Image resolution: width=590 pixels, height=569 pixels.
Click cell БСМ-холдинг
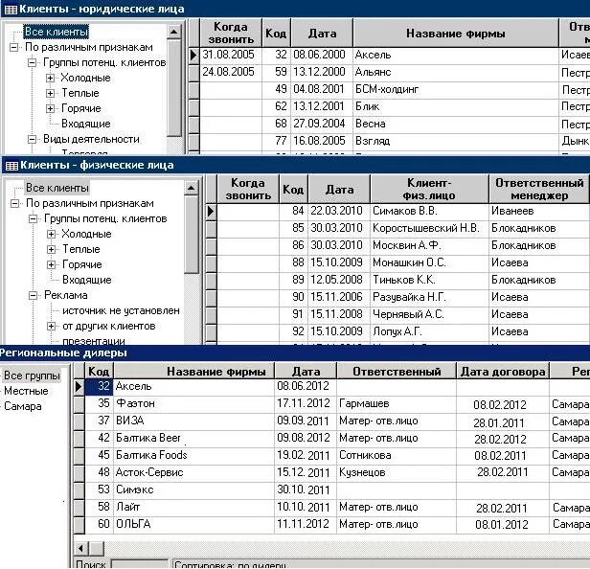[x=456, y=90]
